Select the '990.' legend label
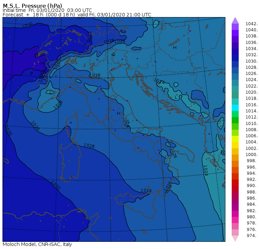Image resolution: width=259 pixels, height=249 pixels. 252,186
